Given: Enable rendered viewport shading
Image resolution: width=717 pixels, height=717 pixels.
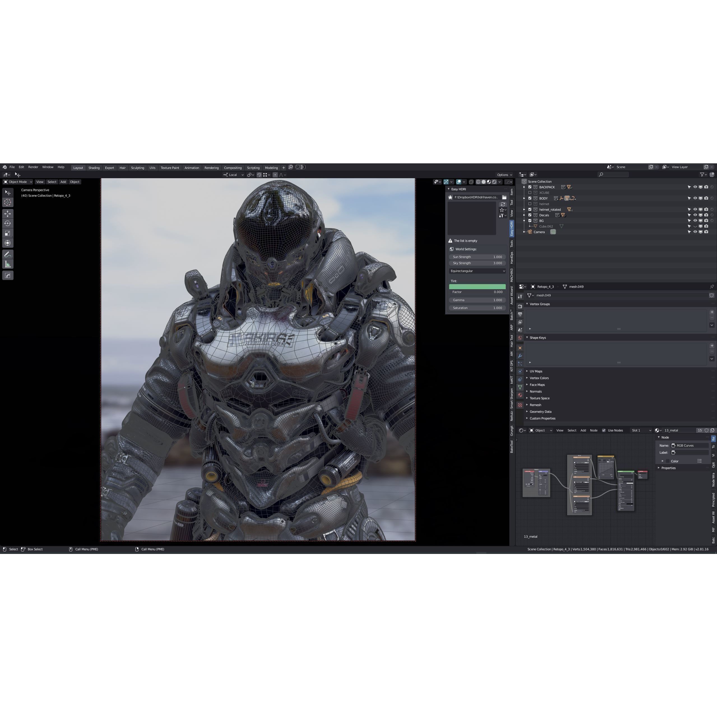Looking at the screenshot, I should click(x=494, y=182).
